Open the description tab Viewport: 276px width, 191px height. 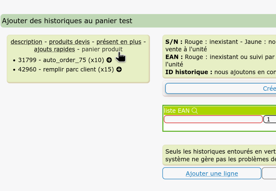coord(26,42)
